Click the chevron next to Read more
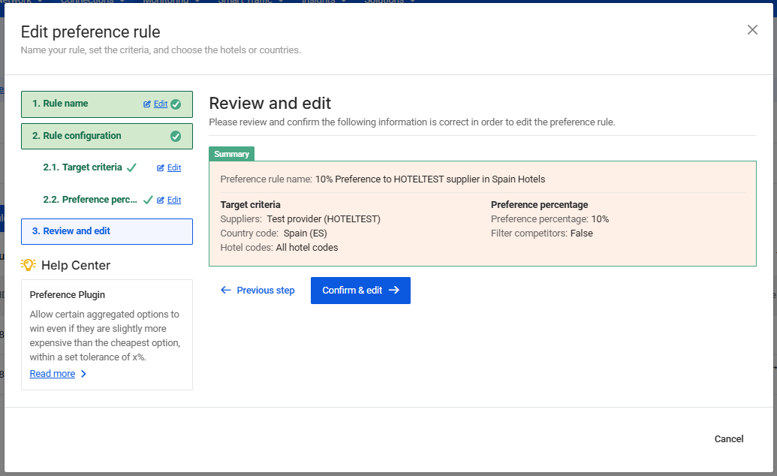This screenshot has width=777, height=476. pos(83,374)
